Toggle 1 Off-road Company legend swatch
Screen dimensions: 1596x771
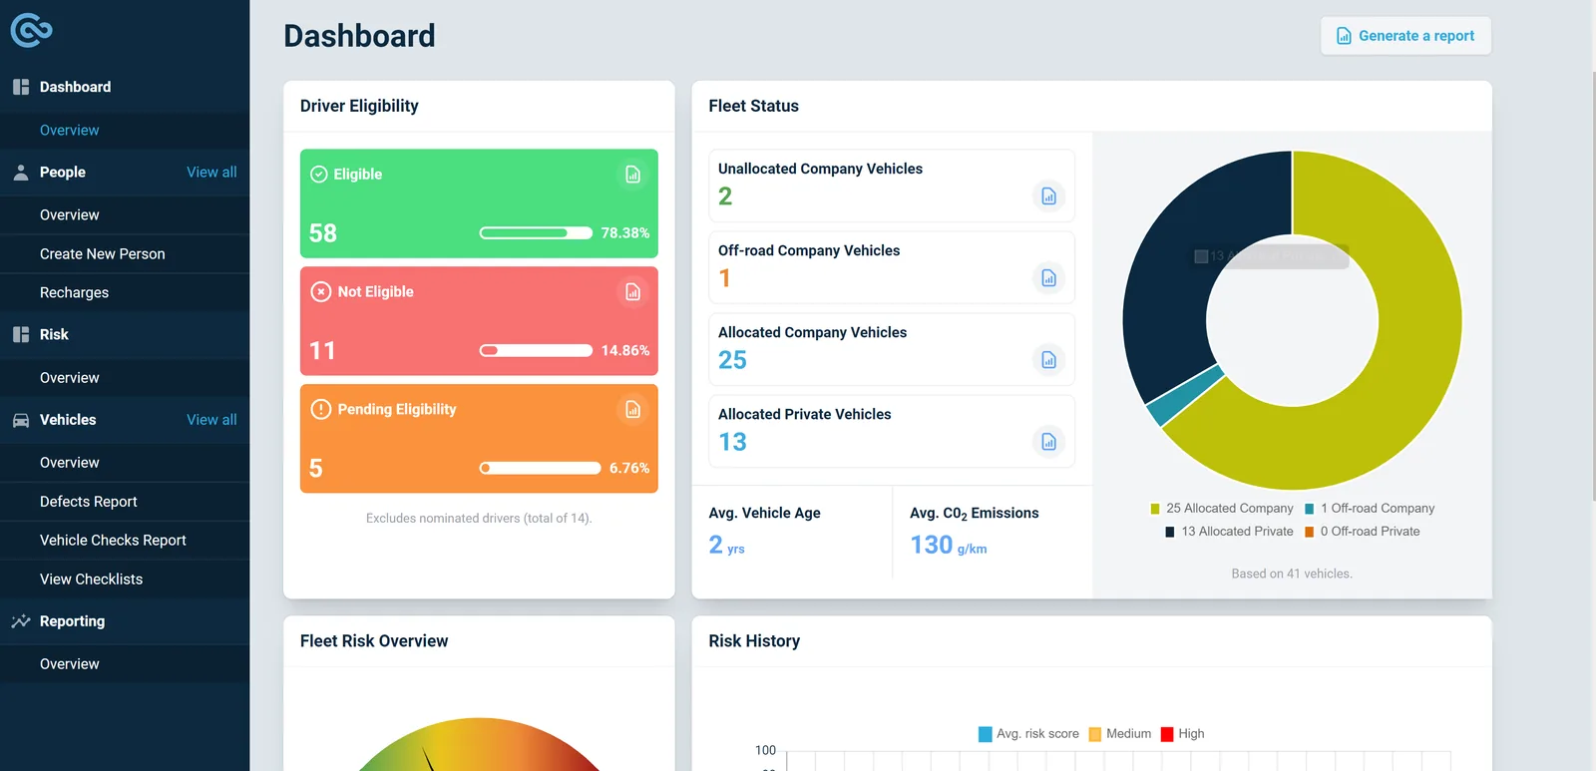click(x=1310, y=509)
